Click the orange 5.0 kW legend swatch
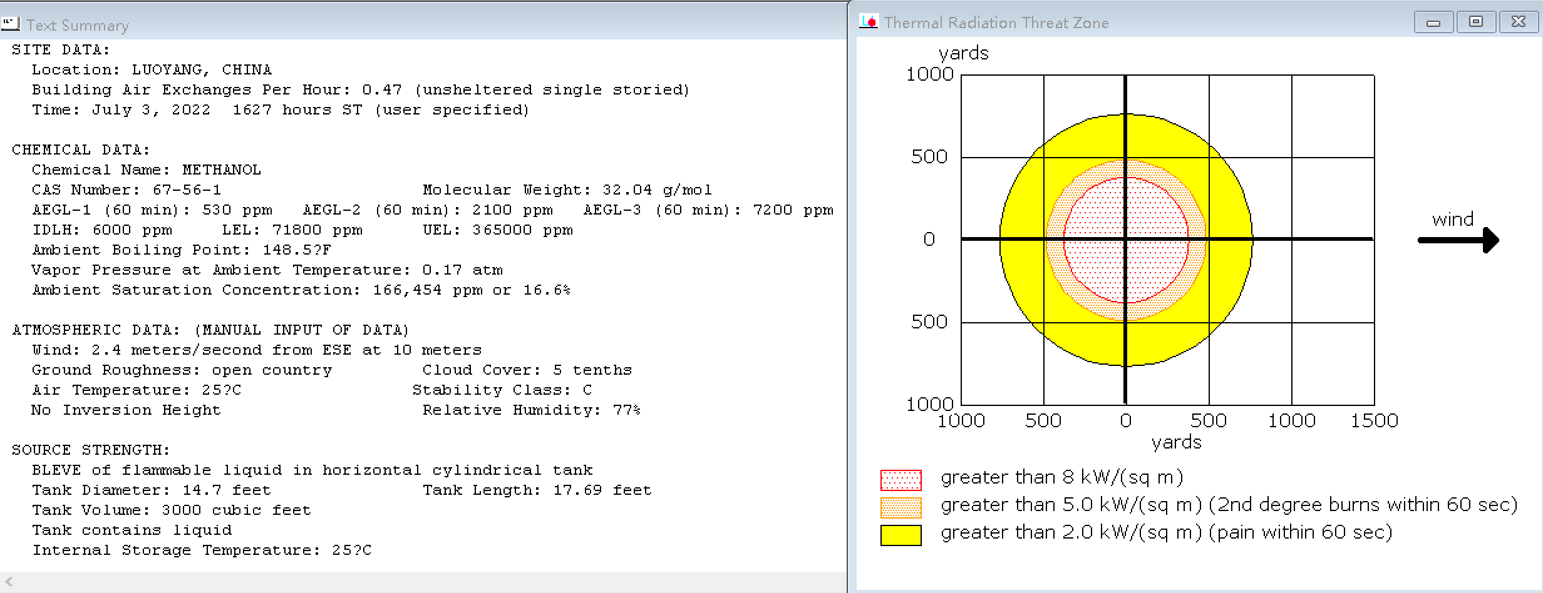 [901, 507]
